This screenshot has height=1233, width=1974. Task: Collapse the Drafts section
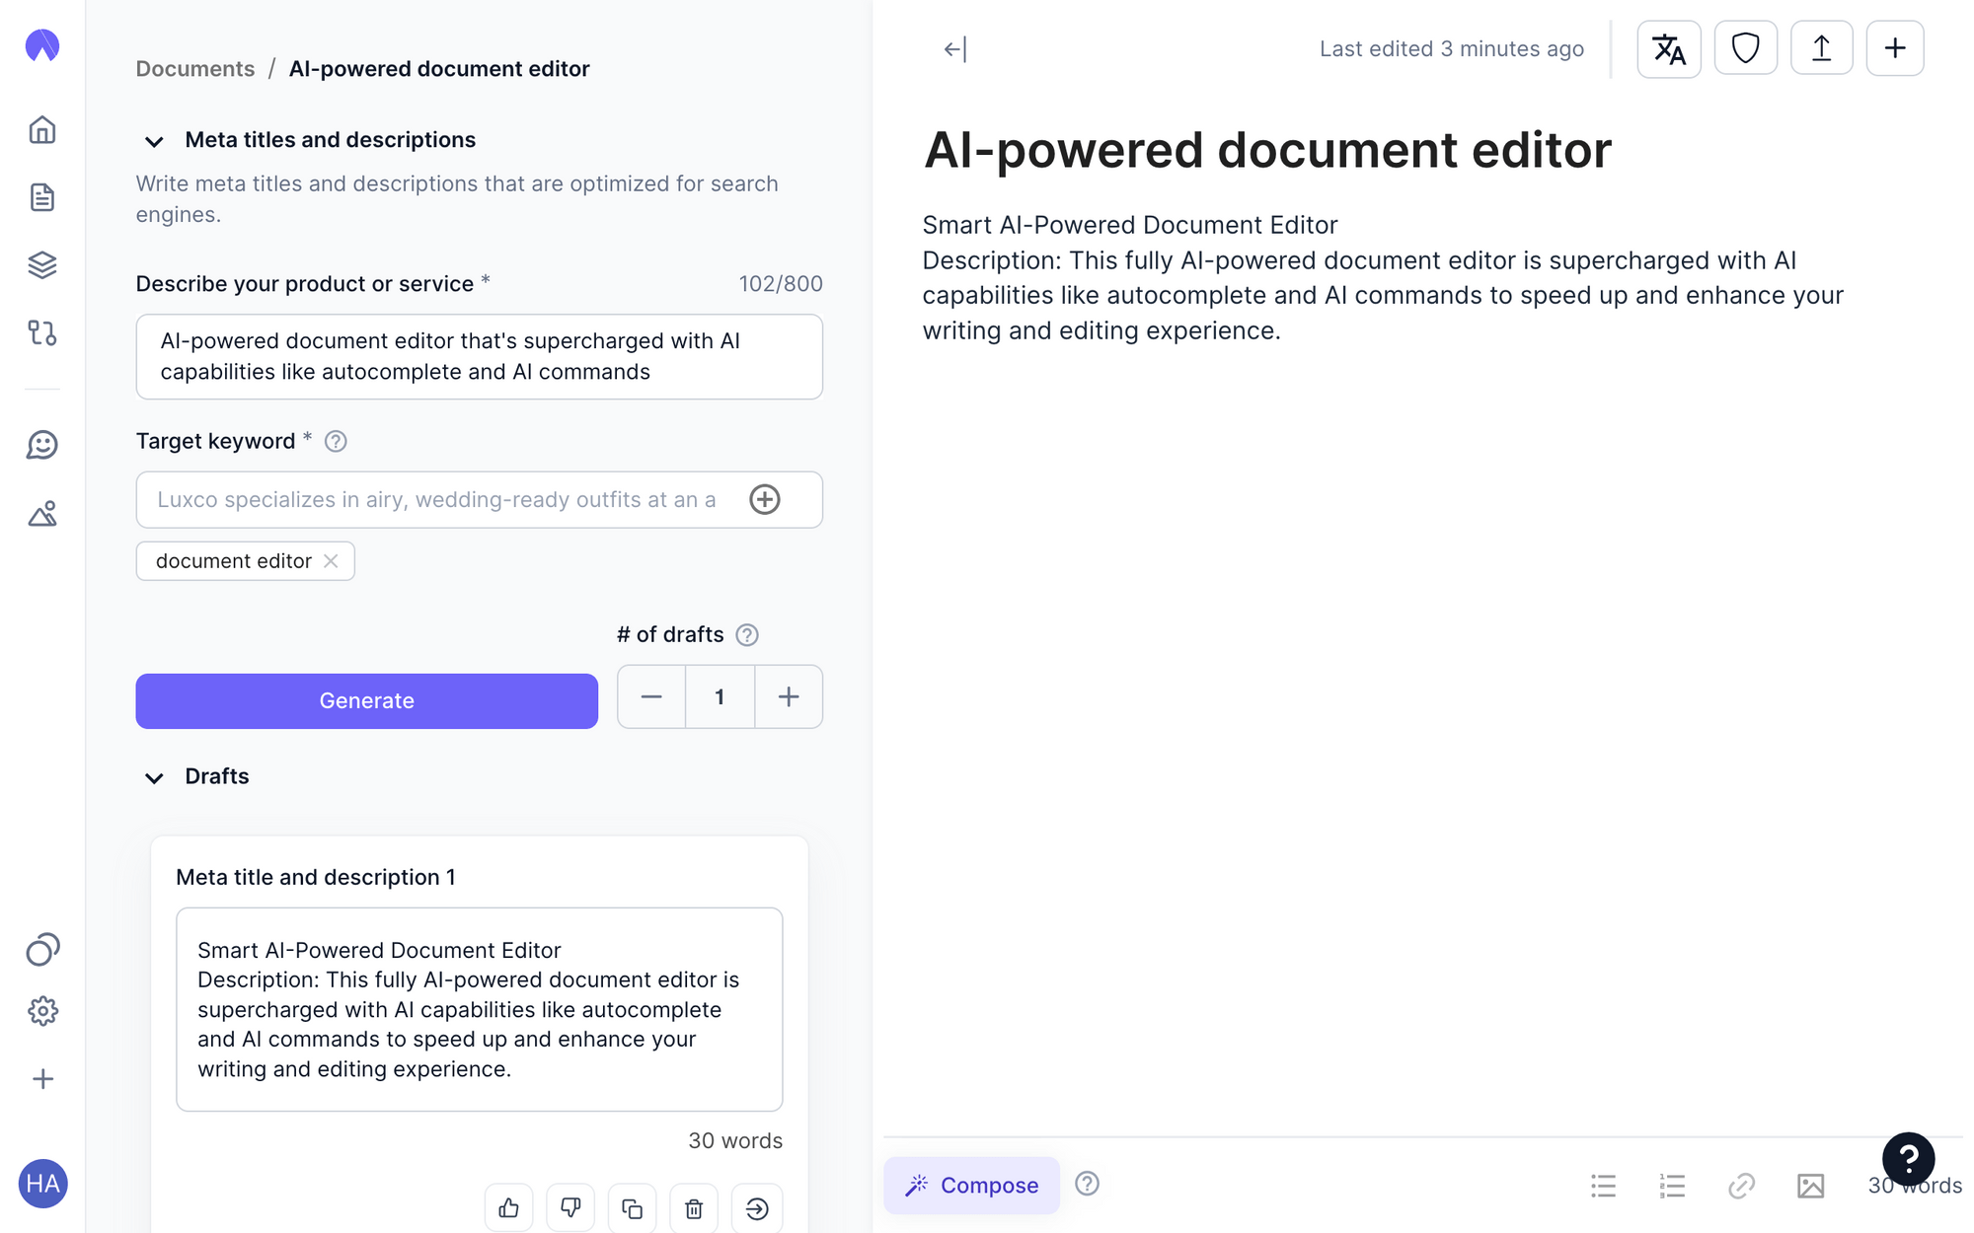pos(154,778)
